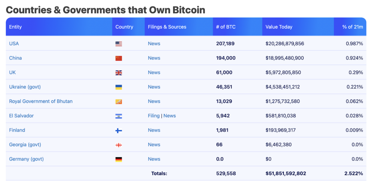
Task: Open the USA entity link
Action: (14, 44)
